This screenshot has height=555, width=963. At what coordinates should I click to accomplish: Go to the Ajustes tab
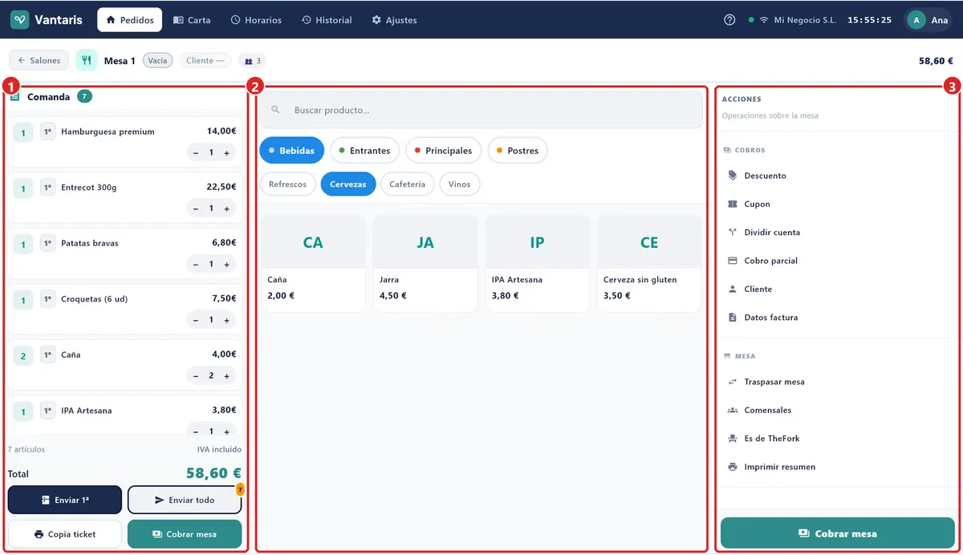(x=394, y=20)
